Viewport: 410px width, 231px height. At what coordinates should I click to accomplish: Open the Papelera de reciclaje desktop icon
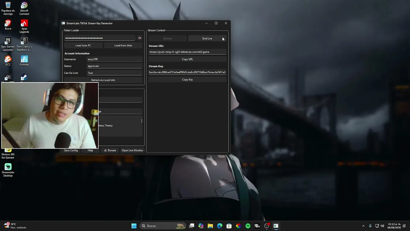pos(8,9)
